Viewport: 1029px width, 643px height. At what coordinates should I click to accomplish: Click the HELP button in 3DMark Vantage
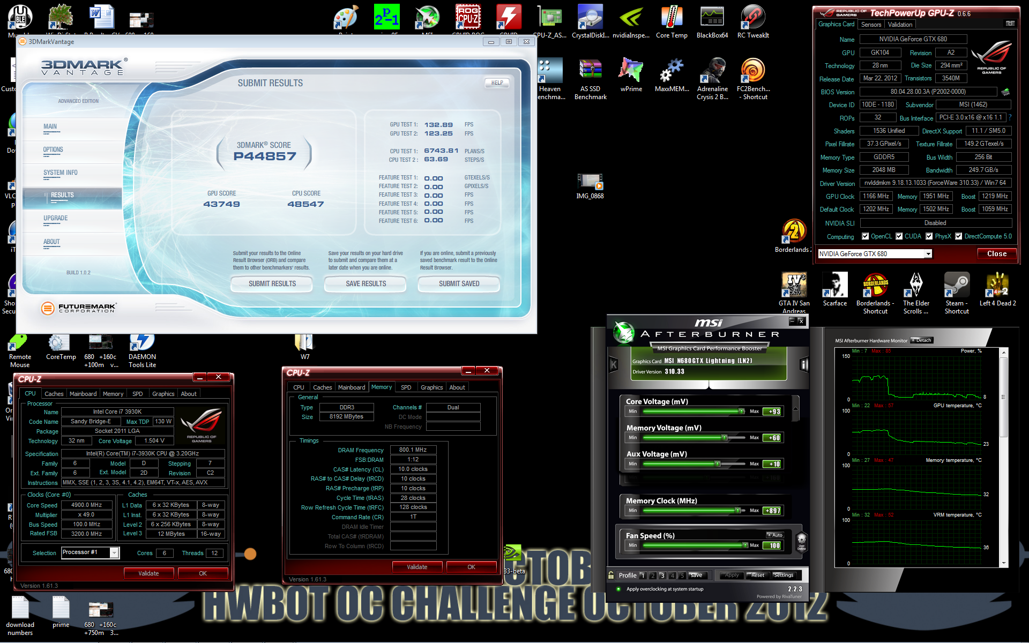pyautogui.click(x=497, y=83)
